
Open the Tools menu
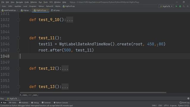pyautogui.click(x=45, y=2)
